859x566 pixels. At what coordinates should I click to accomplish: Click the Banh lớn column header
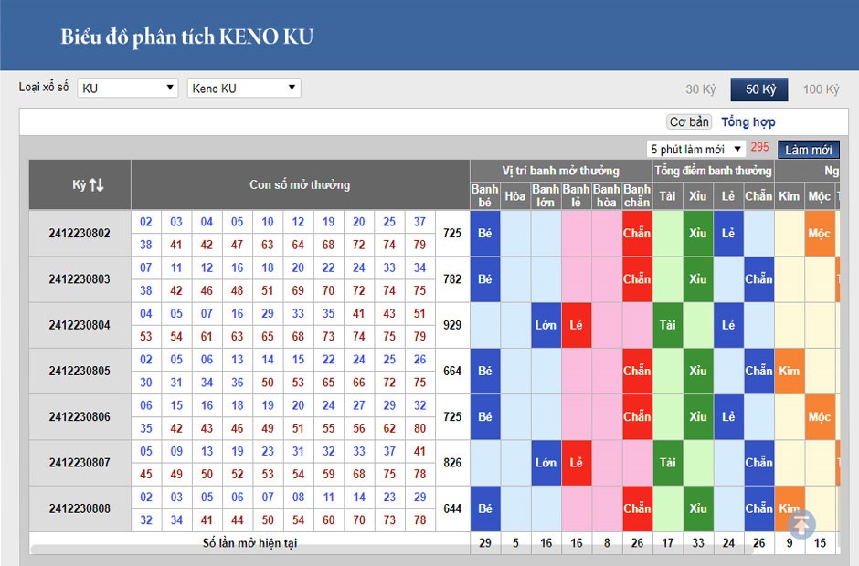(546, 196)
